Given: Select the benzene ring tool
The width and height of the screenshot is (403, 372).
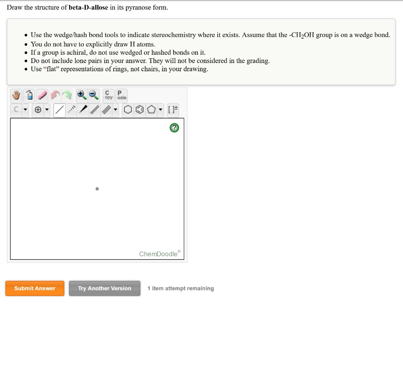Looking at the screenshot, I should tap(139, 109).
